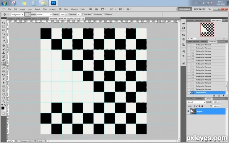Viewport: 229px width, 143px height.
Task: Toggle lock position for layer
Action: pyautogui.click(x=199, y=106)
